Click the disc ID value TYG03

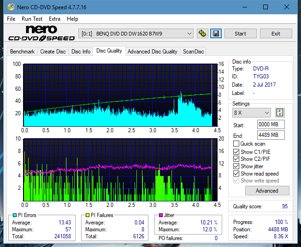click(261, 76)
